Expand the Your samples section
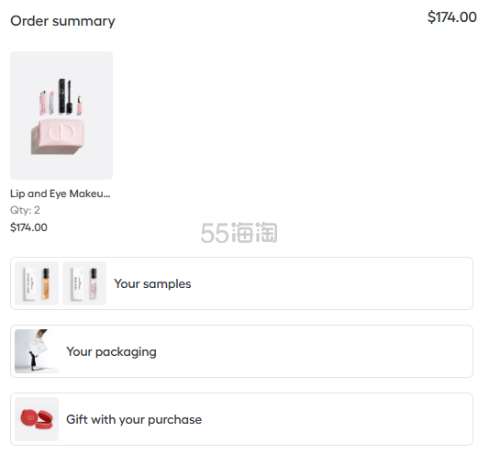Viewport: 478px width, 465px height. (241, 283)
